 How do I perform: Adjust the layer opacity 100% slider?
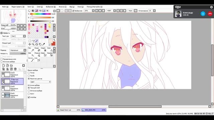(18, 53)
